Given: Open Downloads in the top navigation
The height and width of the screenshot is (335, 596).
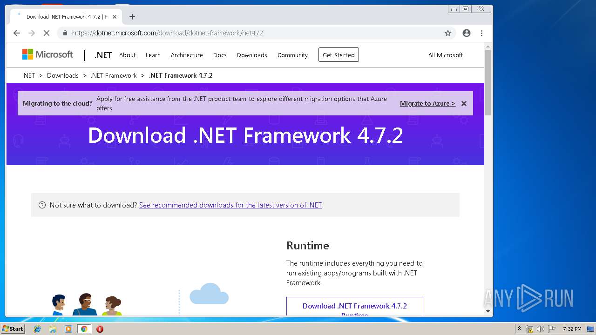Looking at the screenshot, I should coord(252,55).
